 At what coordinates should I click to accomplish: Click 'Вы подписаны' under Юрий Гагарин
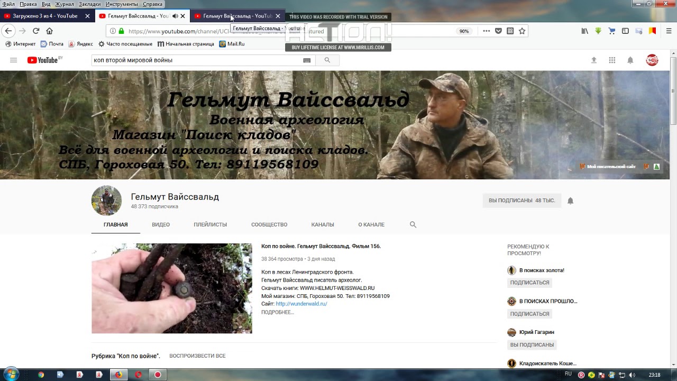pyautogui.click(x=532, y=344)
